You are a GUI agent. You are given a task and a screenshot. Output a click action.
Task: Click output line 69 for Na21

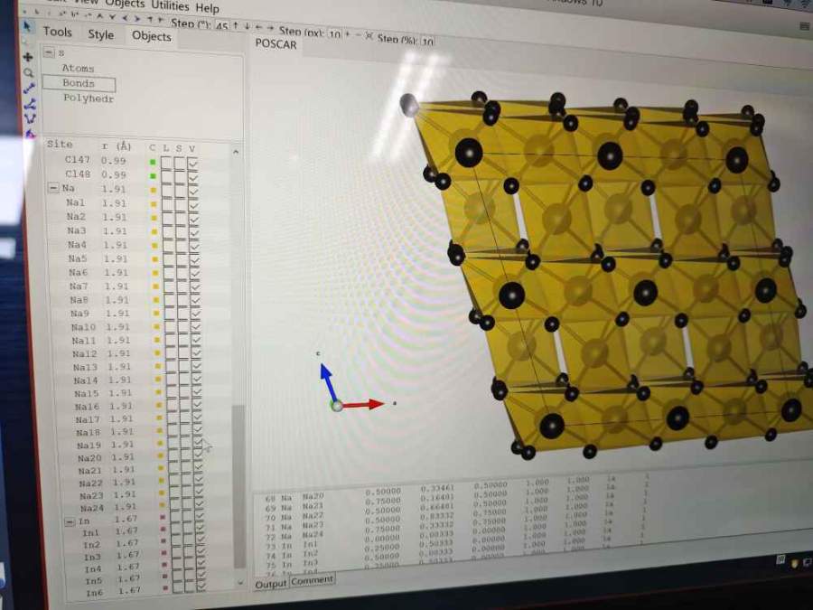pos(456,500)
